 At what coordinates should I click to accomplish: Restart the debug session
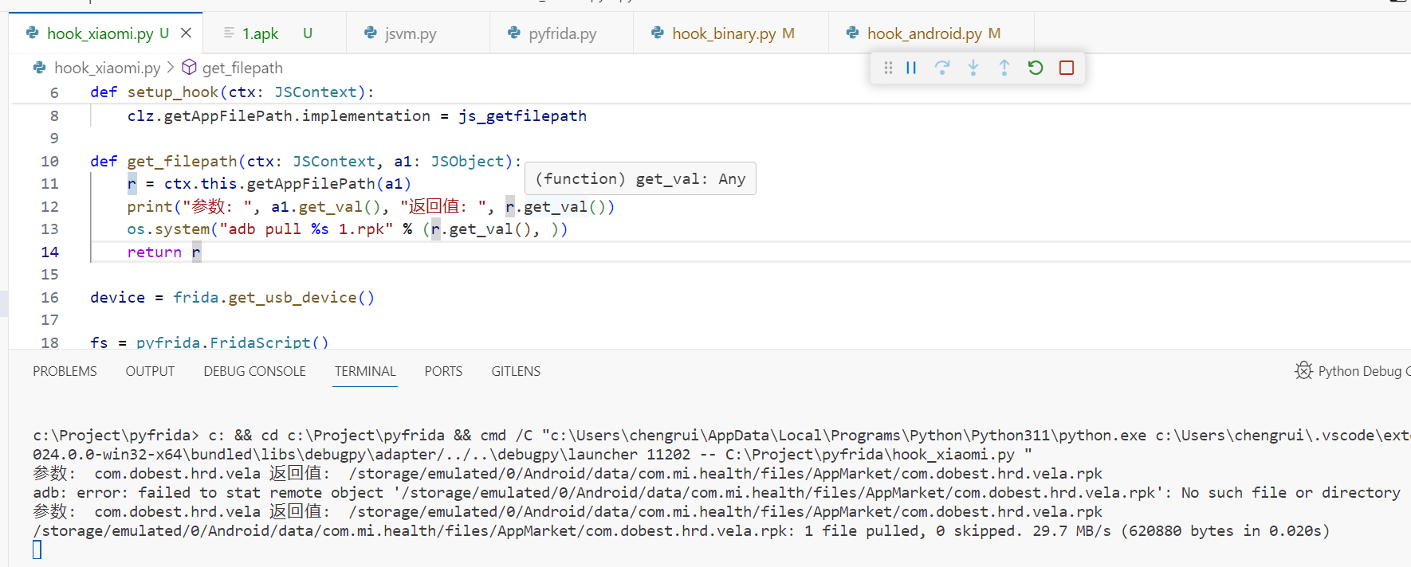[1036, 68]
